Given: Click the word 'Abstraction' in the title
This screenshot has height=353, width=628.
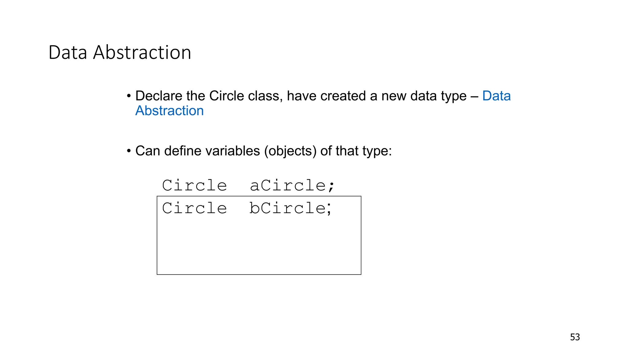Looking at the screenshot, I should tap(142, 52).
